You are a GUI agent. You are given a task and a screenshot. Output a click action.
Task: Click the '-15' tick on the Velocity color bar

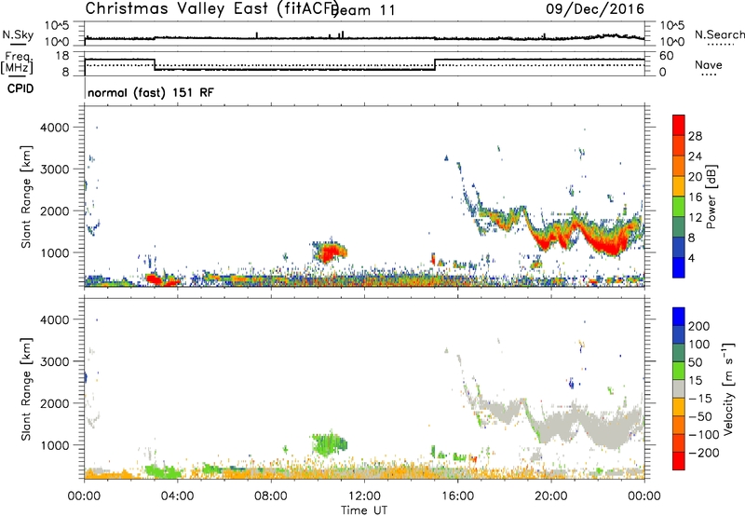[x=700, y=398]
